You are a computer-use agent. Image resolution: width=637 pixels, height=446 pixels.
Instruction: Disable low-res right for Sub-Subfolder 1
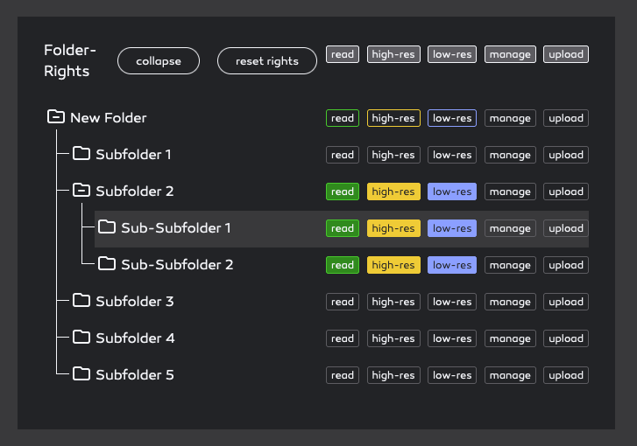452,228
